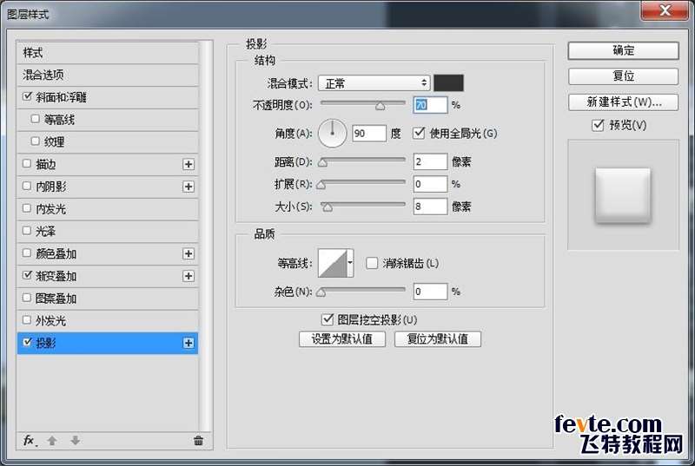The height and width of the screenshot is (466, 695).
Task: Add another 投影 effect with plus icon
Action: 189,343
